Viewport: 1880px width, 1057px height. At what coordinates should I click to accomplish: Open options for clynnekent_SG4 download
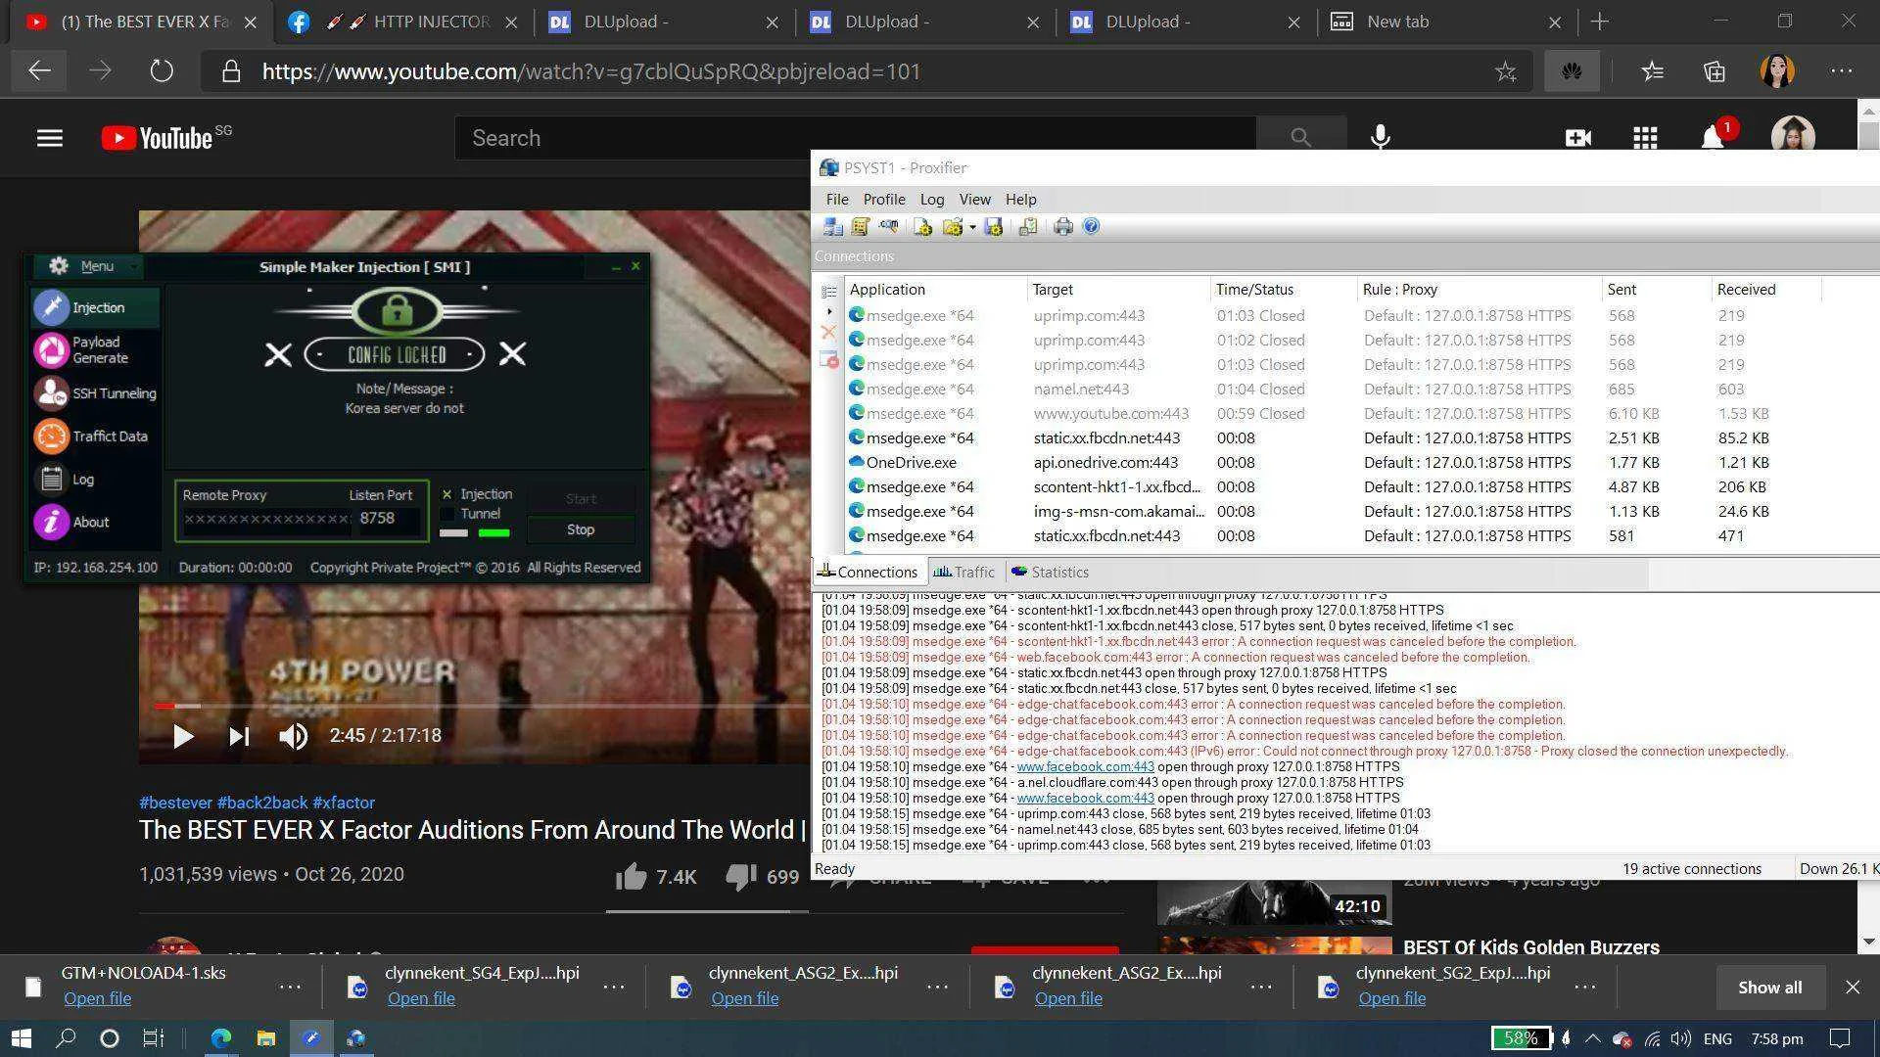614,987
